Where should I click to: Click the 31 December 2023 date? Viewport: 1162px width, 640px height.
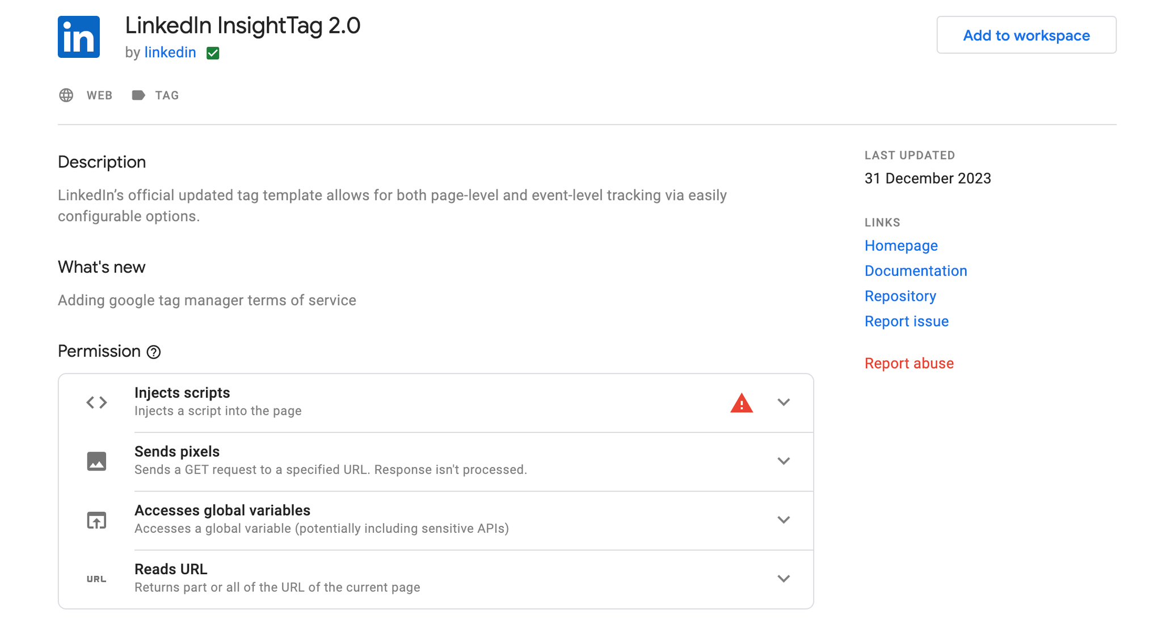coord(928,178)
